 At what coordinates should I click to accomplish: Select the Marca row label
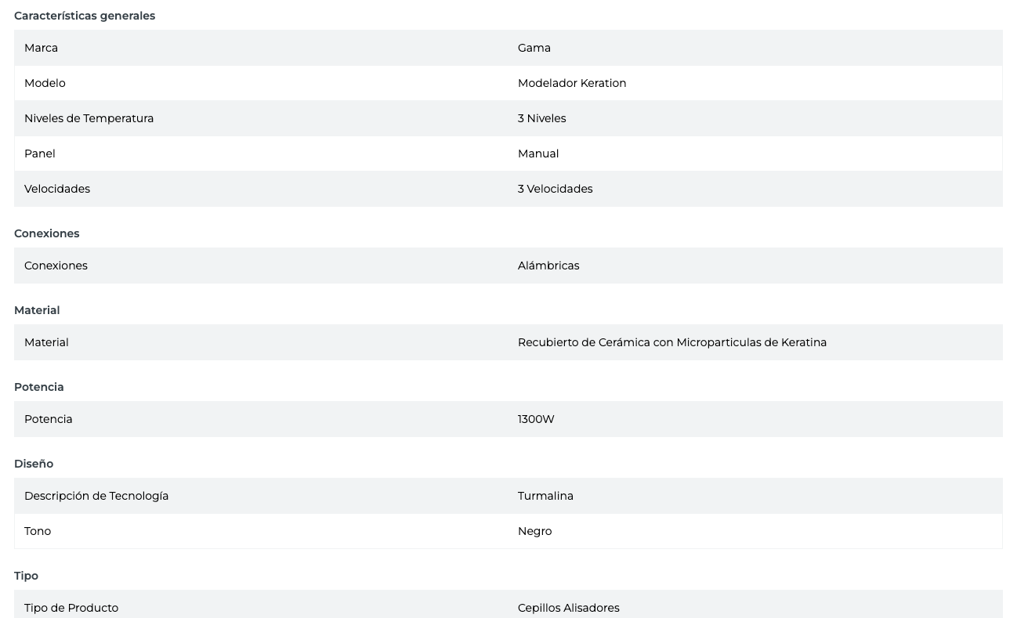pyautogui.click(x=41, y=48)
